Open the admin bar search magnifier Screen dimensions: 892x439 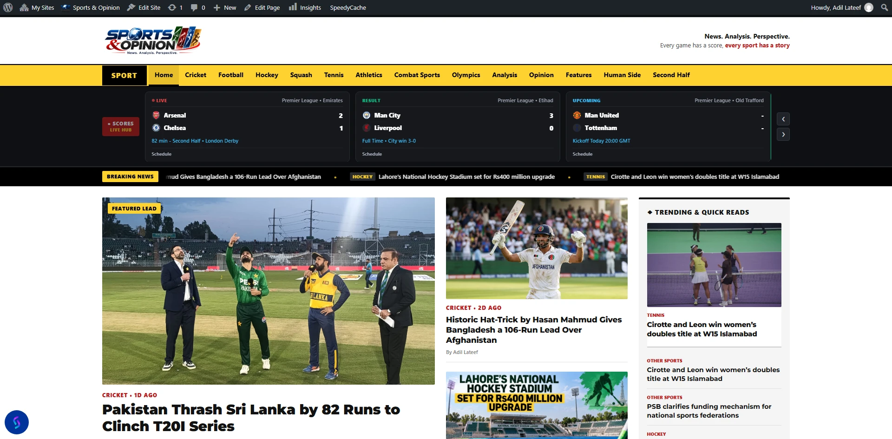[x=884, y=7]
